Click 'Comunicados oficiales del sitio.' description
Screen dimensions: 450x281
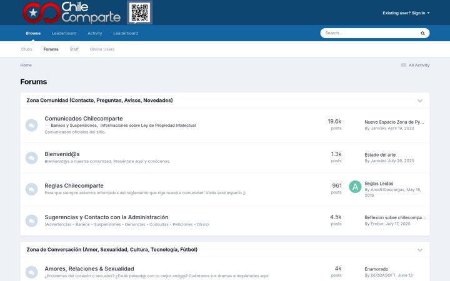coord(75,132)
